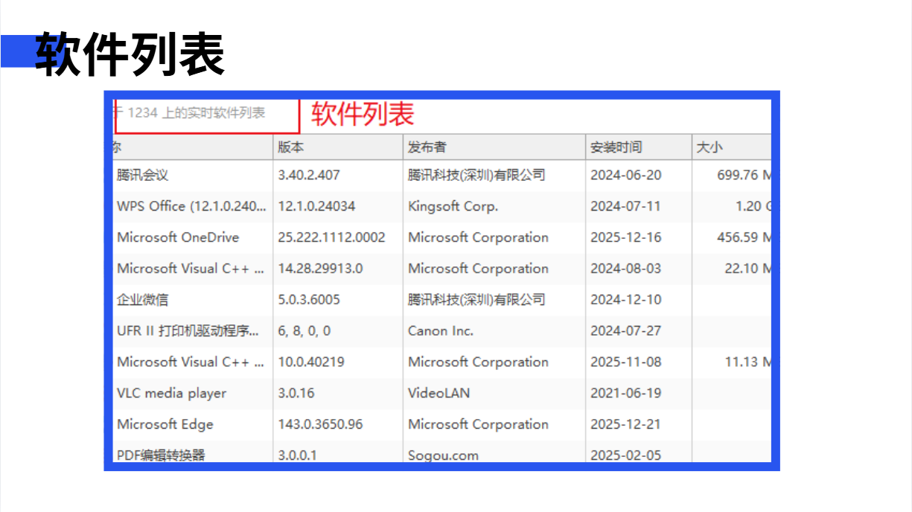Click the Canon Inc. publisher cell

click(x=441, y=331)
